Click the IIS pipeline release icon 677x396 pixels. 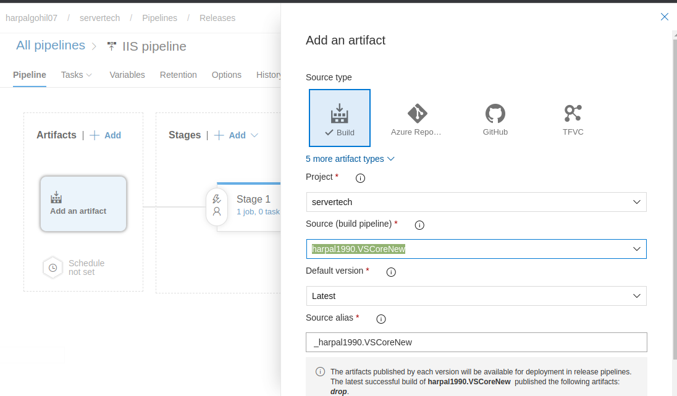(x=112, y=46)
